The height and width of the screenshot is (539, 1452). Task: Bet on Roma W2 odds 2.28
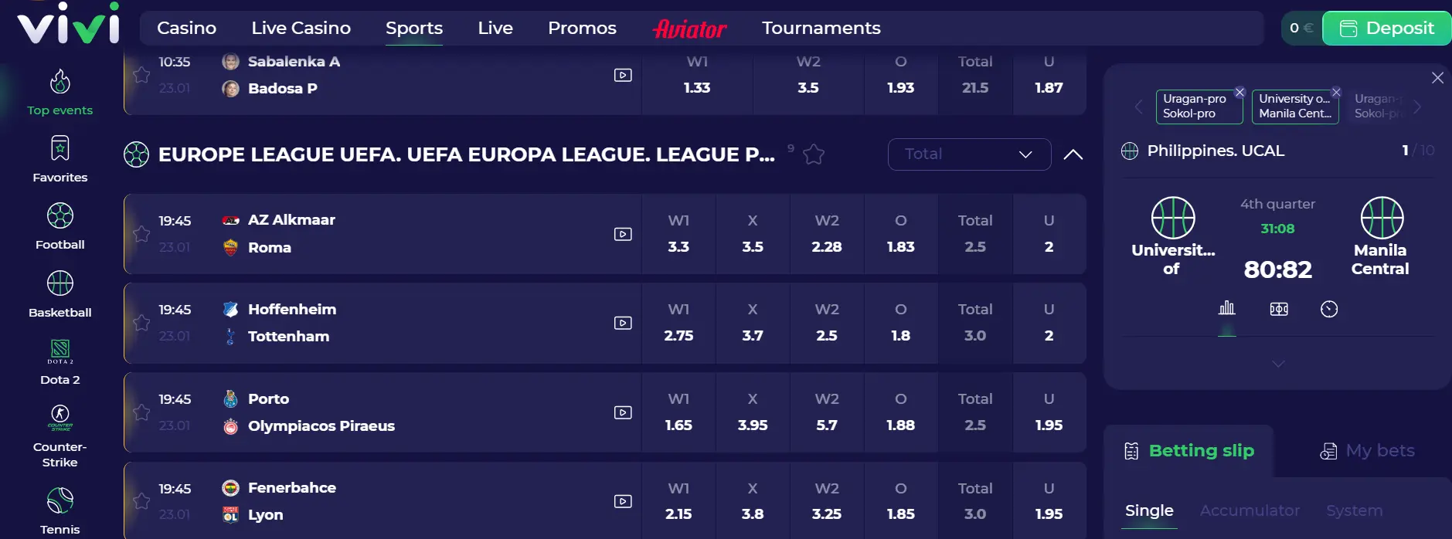tap(827, 234)
